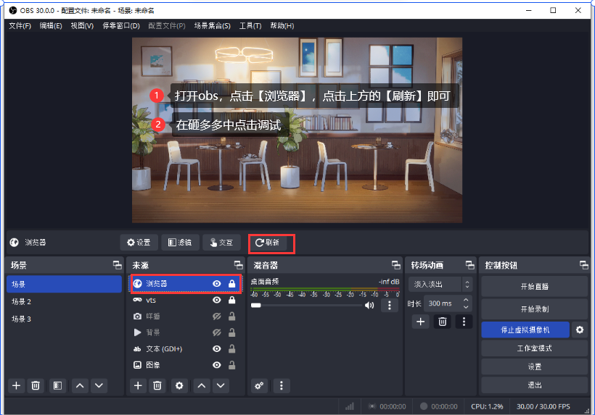Move scene up with arrow
595x415 pixels.
coord(80,386)
